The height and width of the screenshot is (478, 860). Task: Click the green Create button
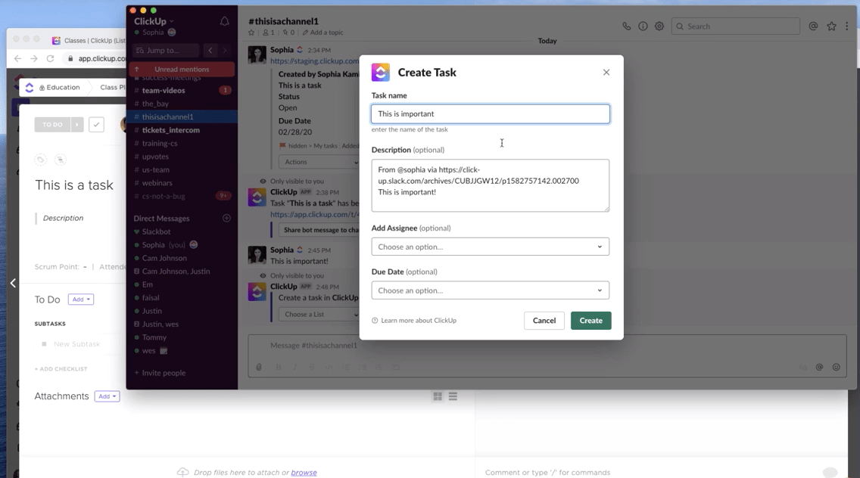click(590, 321)
